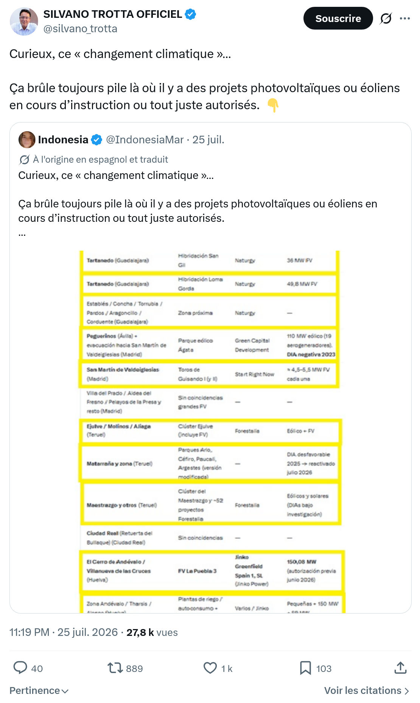Click the Indonesia account verified badge
The image size is (420, 703).
click(x=97, y=140)
